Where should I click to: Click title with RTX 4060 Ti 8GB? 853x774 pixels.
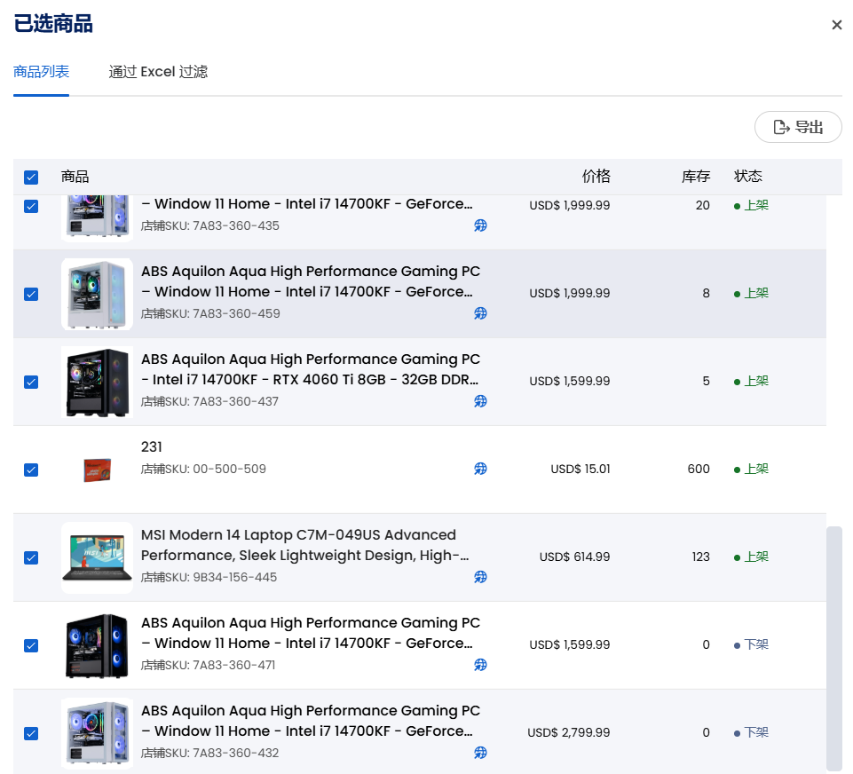coord(310,369)
